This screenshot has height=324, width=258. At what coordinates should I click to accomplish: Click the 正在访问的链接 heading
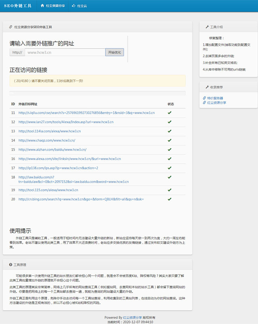[x=28, y=70]
